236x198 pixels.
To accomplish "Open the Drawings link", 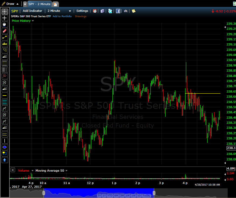I will click(81, 16).
